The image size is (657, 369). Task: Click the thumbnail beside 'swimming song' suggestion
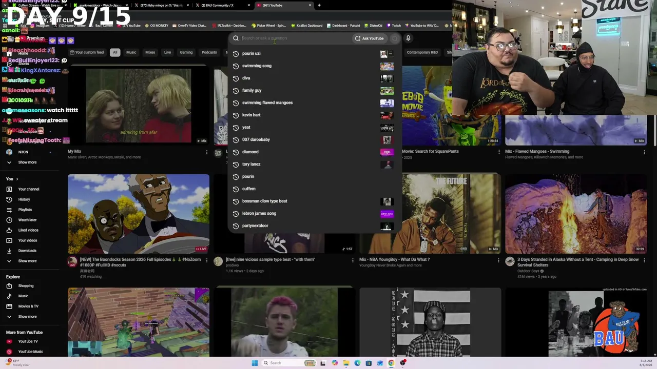[387, 66]
